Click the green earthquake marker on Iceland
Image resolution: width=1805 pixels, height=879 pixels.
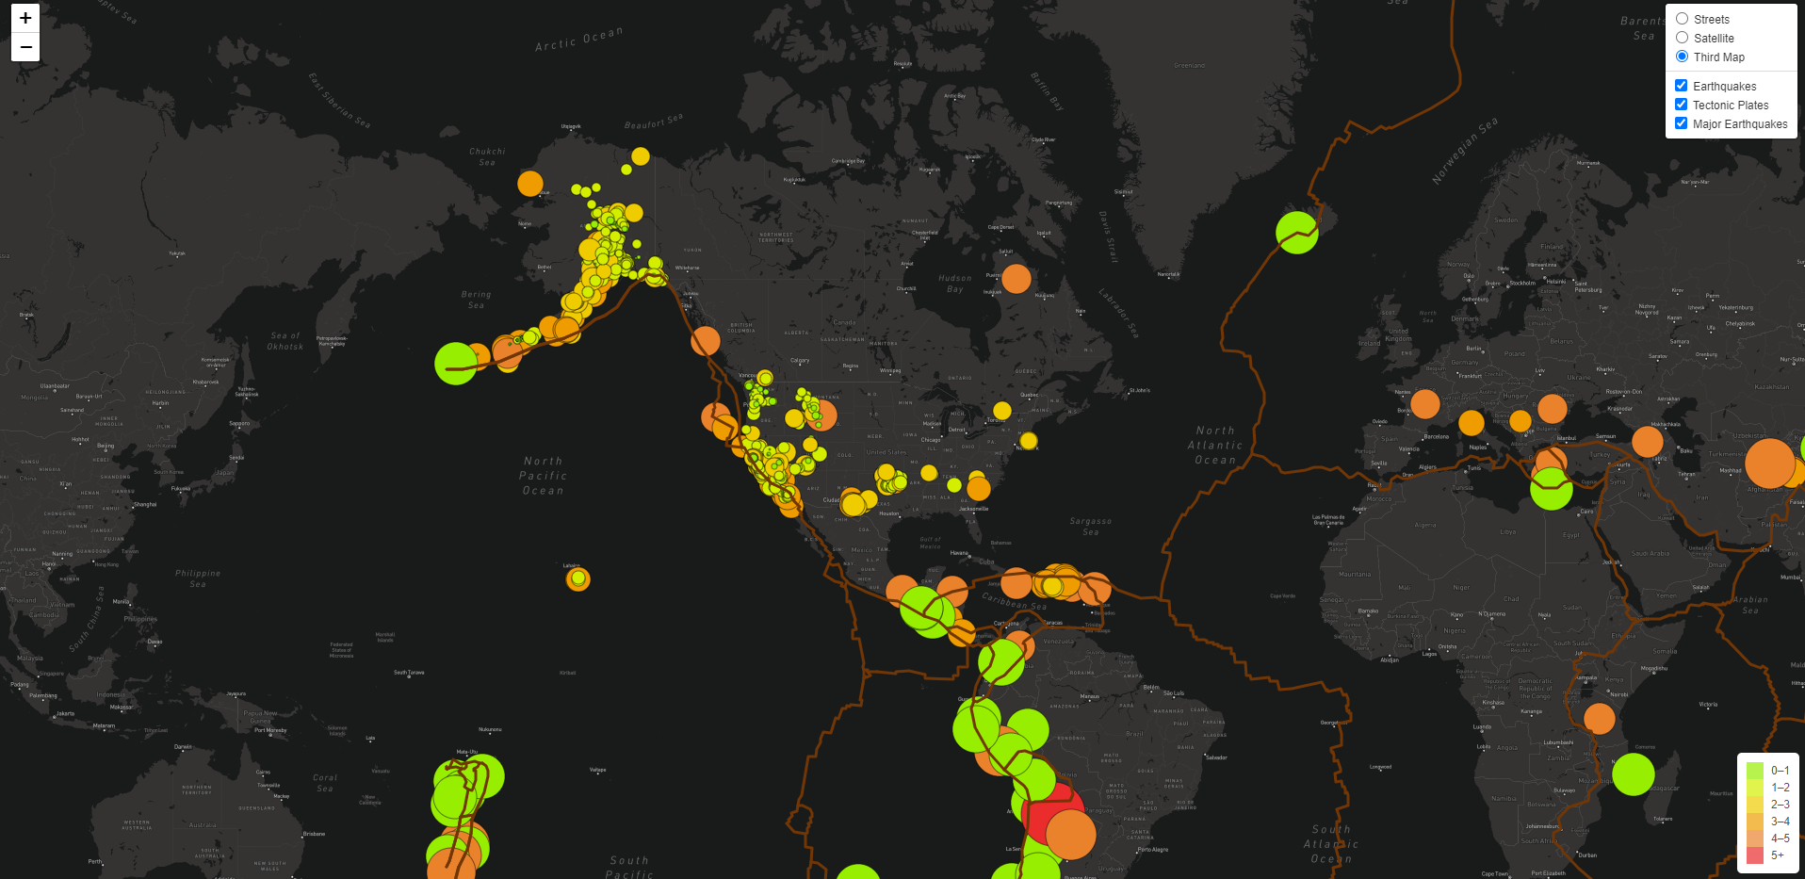coord(1297,232)
